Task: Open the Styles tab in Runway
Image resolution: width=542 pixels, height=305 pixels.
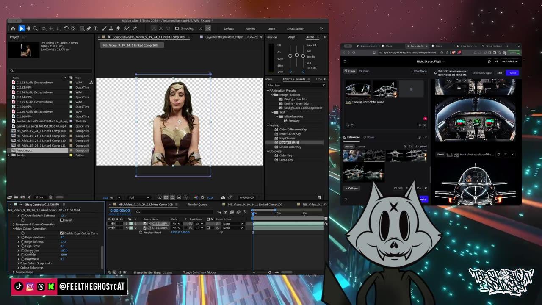Action: point(369,137)
